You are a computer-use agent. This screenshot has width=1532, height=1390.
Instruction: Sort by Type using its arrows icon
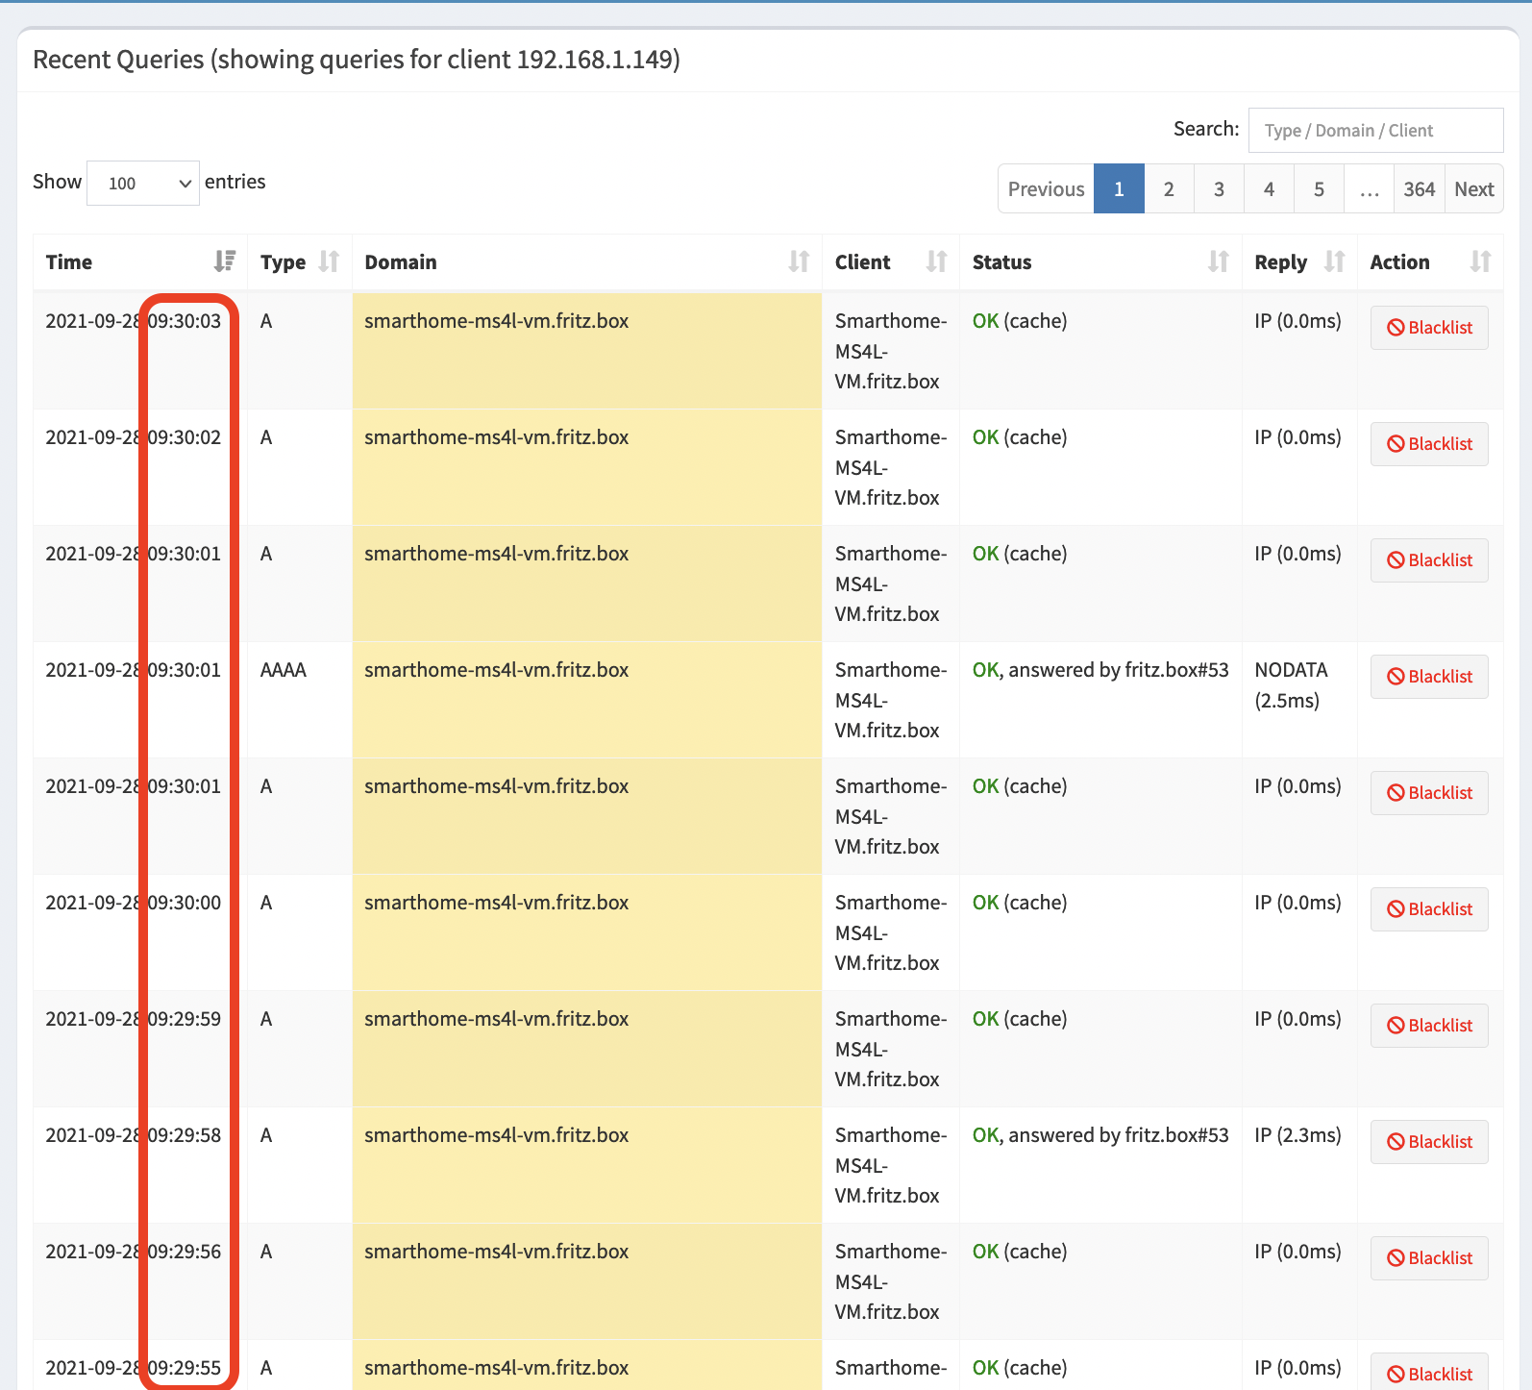[329, 261]
